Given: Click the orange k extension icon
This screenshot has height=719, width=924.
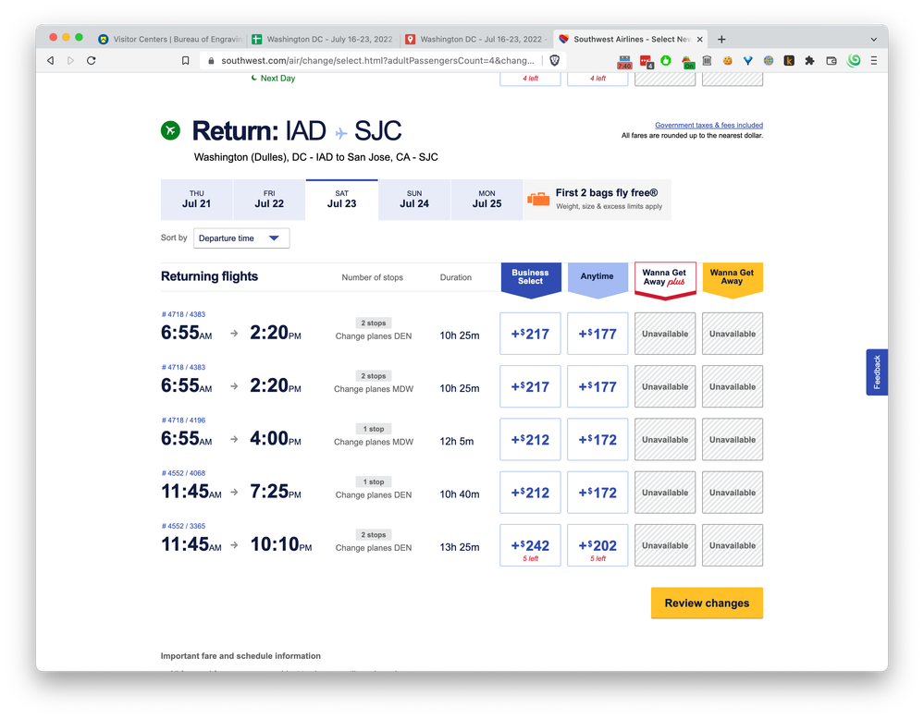Looking at the screenshot, I should click(789, 60).
